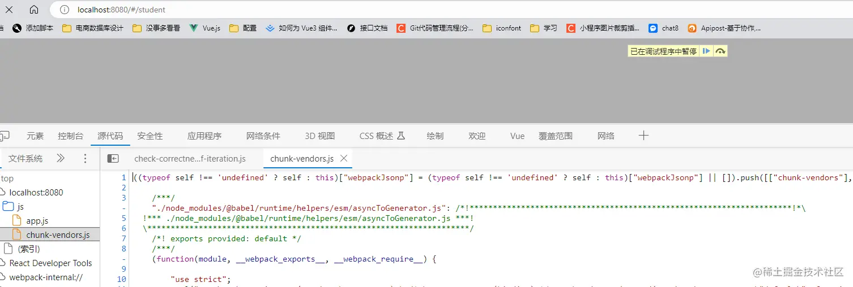The image size is (853, 287).
Task: Click the site info icon in address bar
Action: (65, 10)
